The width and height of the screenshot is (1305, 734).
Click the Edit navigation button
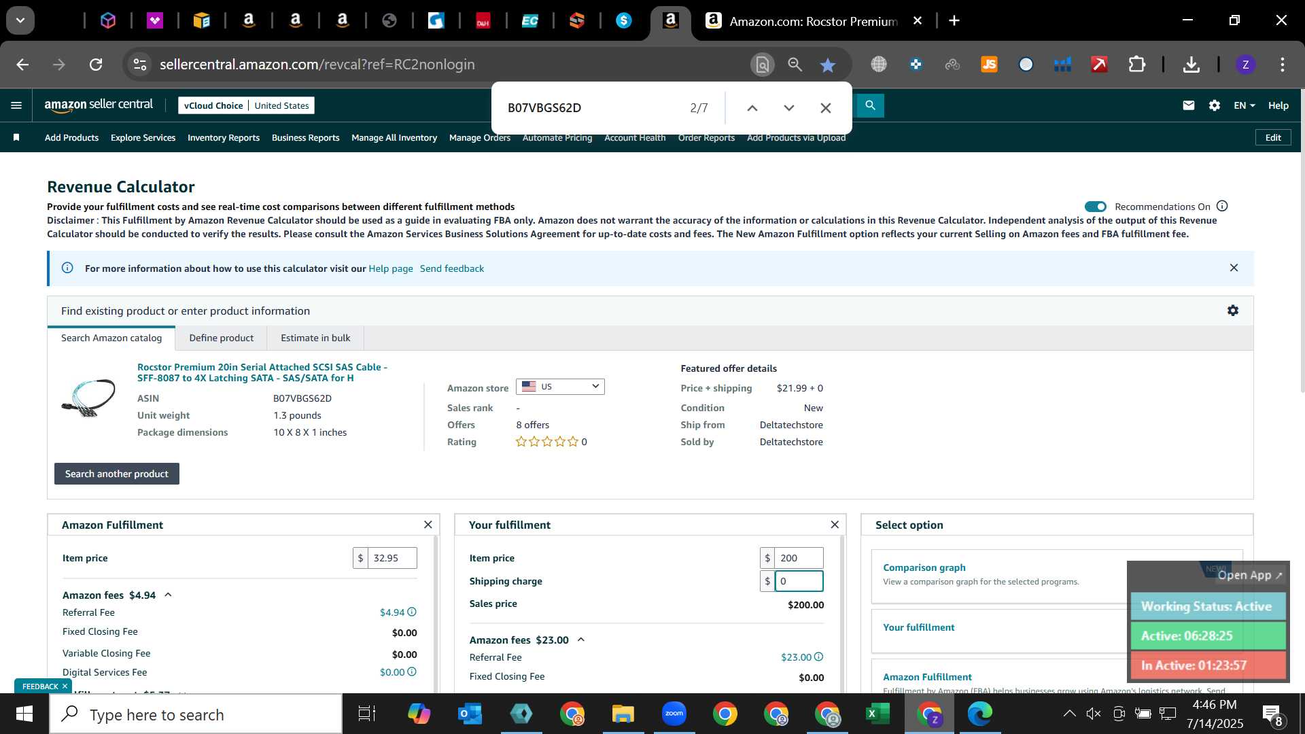[x=1273, y=137]
